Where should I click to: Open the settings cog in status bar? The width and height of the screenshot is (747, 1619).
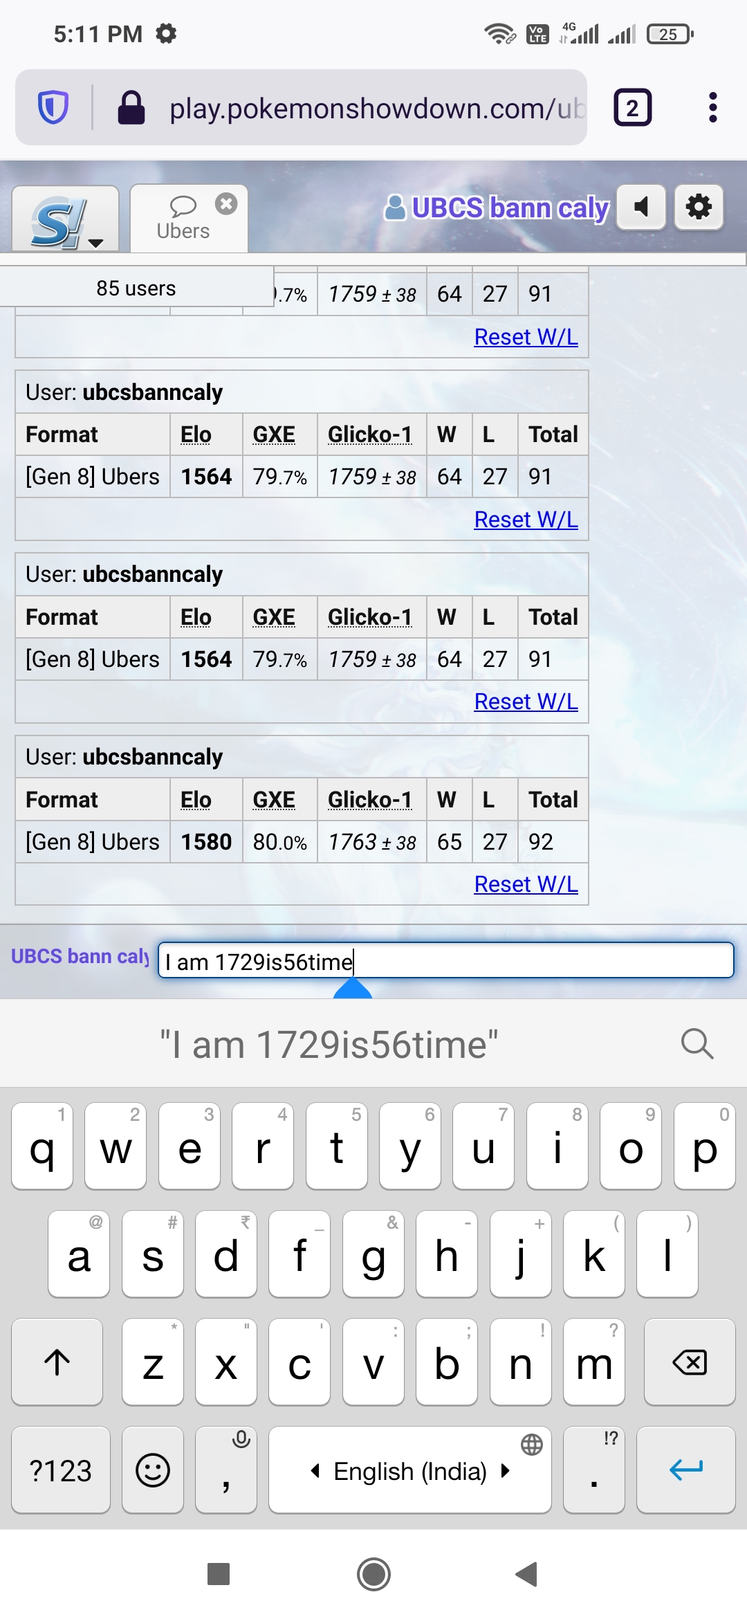pos(166,33)
